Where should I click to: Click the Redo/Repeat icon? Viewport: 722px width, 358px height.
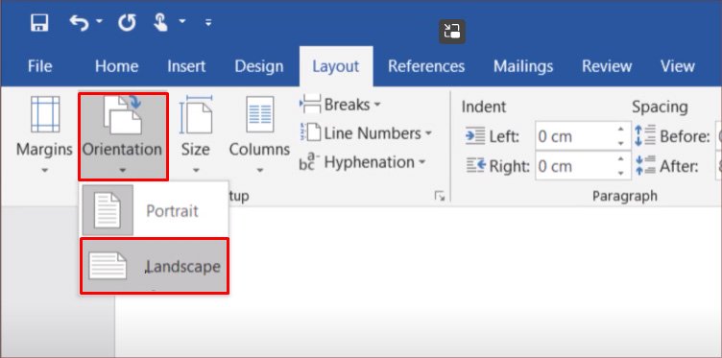point(127,22)
